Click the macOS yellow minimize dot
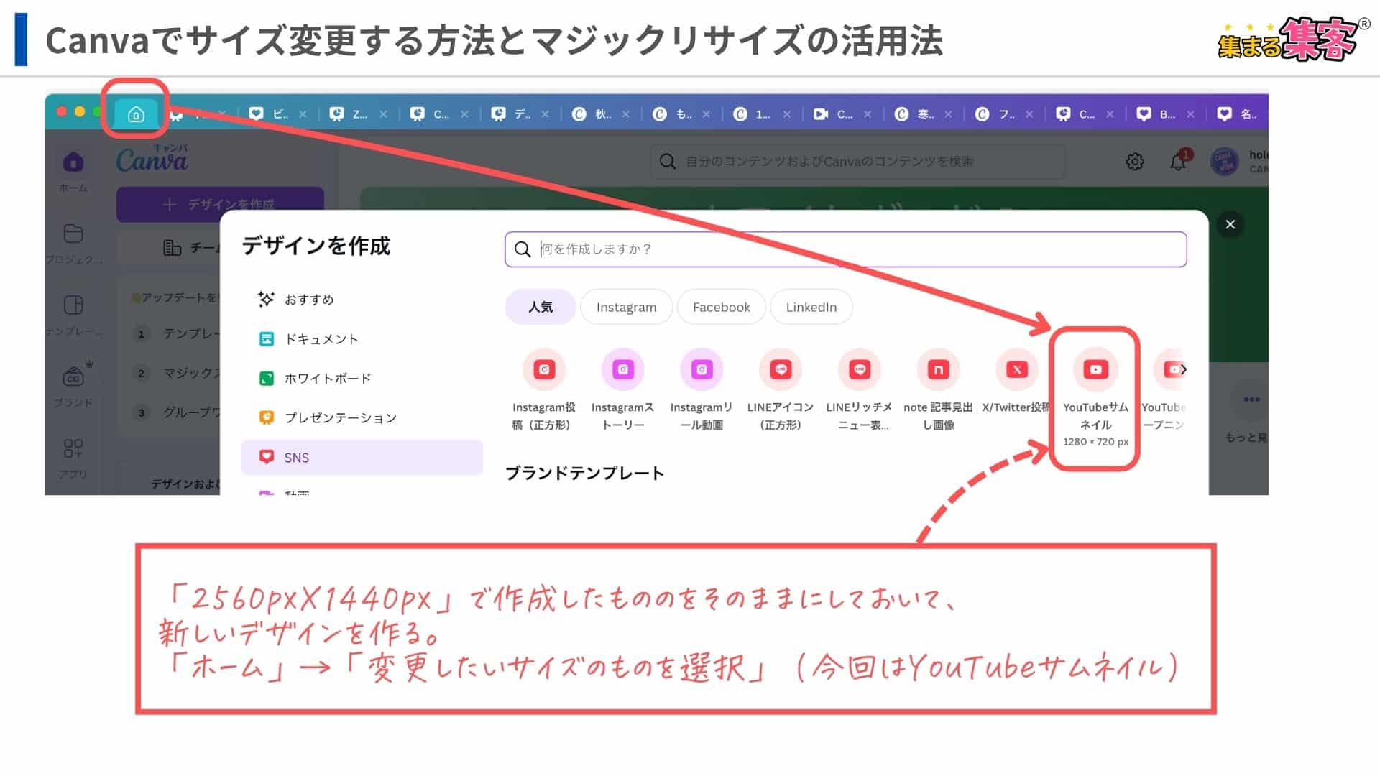This screenshot has width=1380, height=776. coord(80,111)
